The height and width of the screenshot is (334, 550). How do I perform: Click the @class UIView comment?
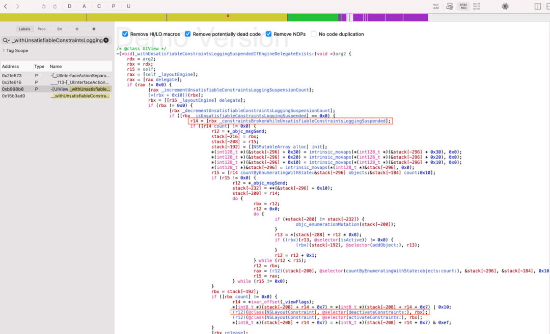pos(142,49)
